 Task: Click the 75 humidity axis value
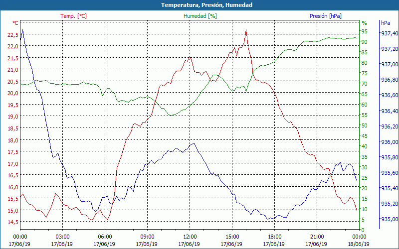tap(365, 73)
